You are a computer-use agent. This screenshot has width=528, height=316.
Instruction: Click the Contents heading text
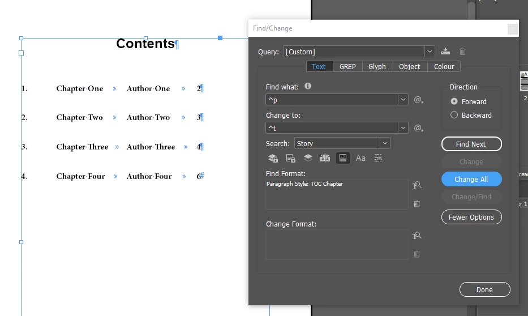tap(145, 44)
